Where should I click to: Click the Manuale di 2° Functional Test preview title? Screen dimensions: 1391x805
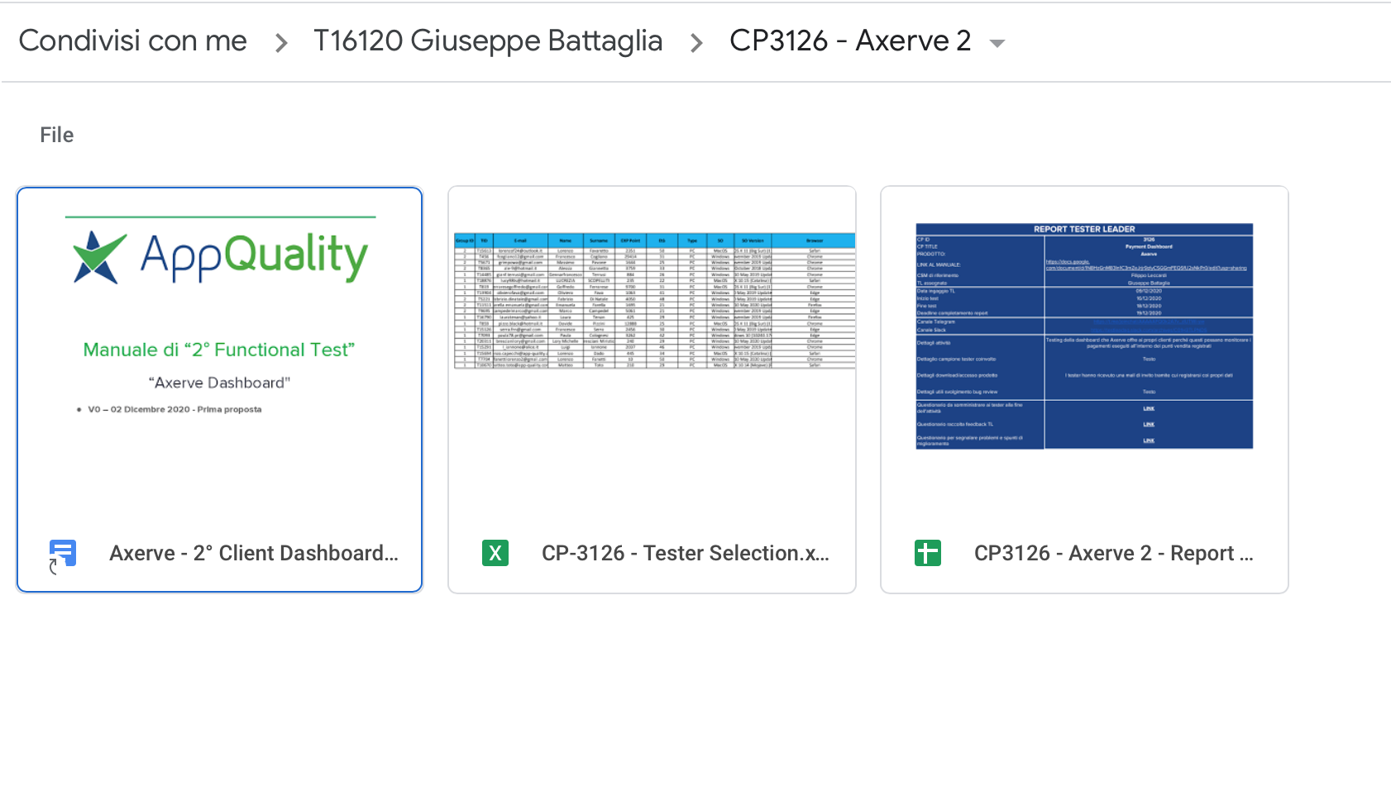[219, 350]
